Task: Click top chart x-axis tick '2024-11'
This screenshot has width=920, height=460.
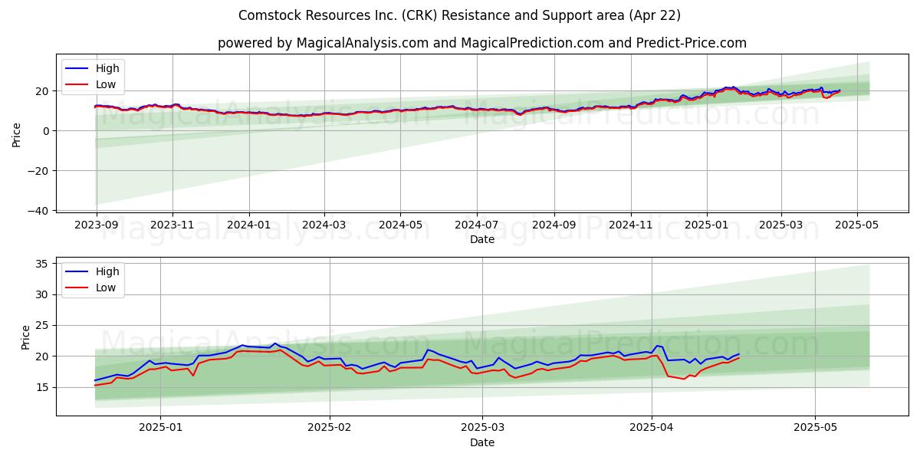Action: click(631, 226)
